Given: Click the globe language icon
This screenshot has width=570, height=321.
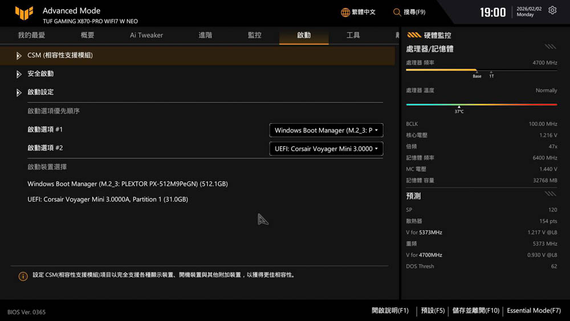Looking at the screenshot, I should 345,12.
